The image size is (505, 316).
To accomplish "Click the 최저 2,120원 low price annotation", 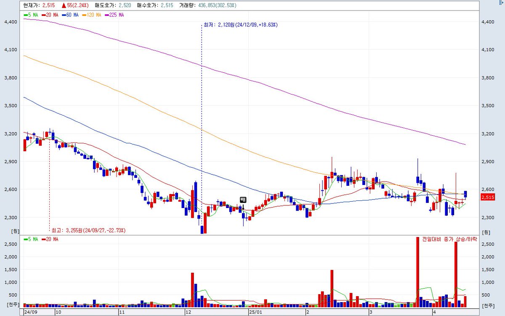I will [x=241, y=25].
